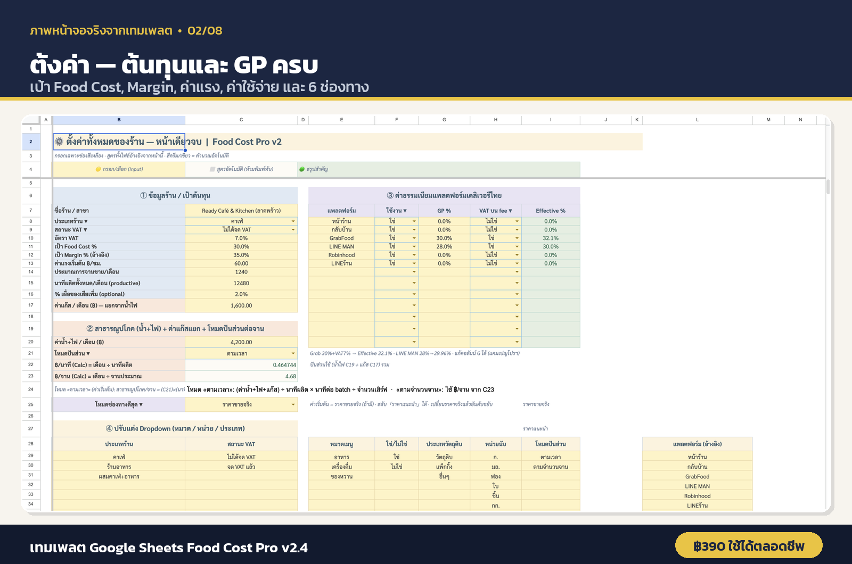Open the Robinhood ใช้งาน dropdown arrow
Viewport: 852px width, 564px height.
pos(414,255)
